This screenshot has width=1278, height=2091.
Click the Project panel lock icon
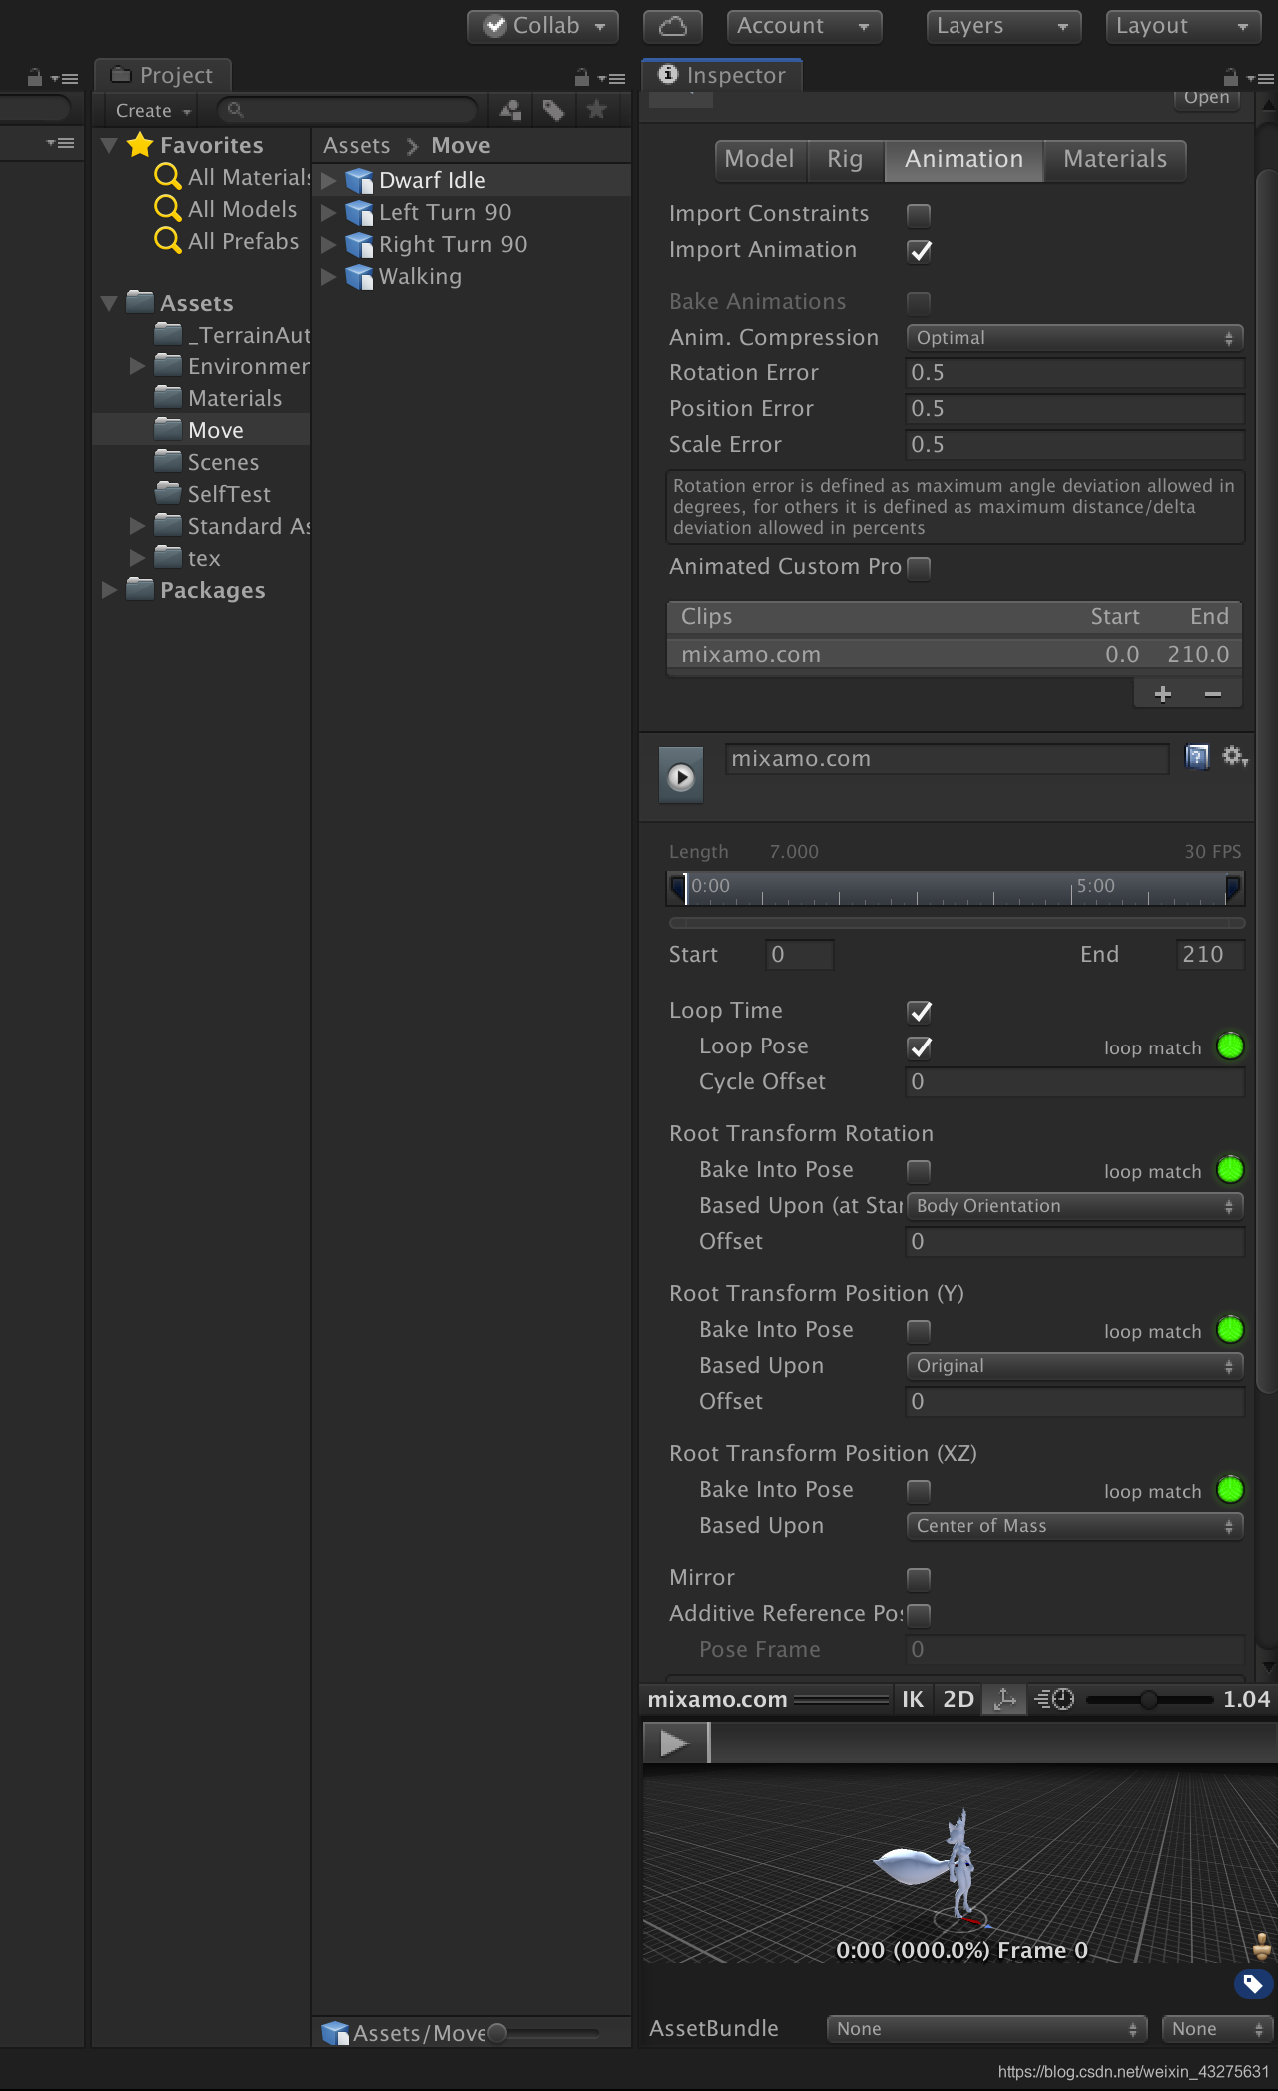(x=581, y=77)
